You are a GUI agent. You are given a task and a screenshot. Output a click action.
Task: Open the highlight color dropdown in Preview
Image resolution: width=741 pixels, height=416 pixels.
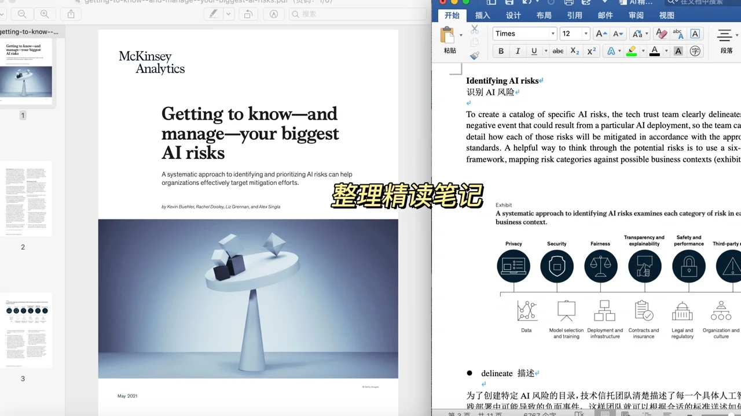click(229, 14)
